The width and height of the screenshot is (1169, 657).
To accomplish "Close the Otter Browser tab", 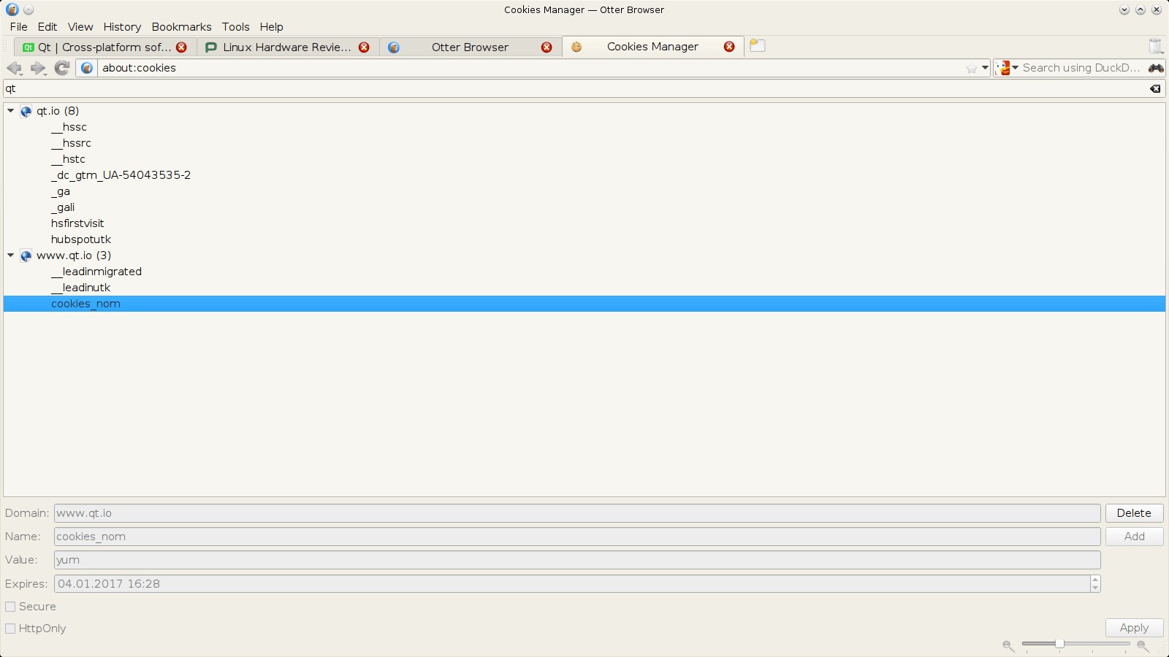I will (x=547, y=47).
